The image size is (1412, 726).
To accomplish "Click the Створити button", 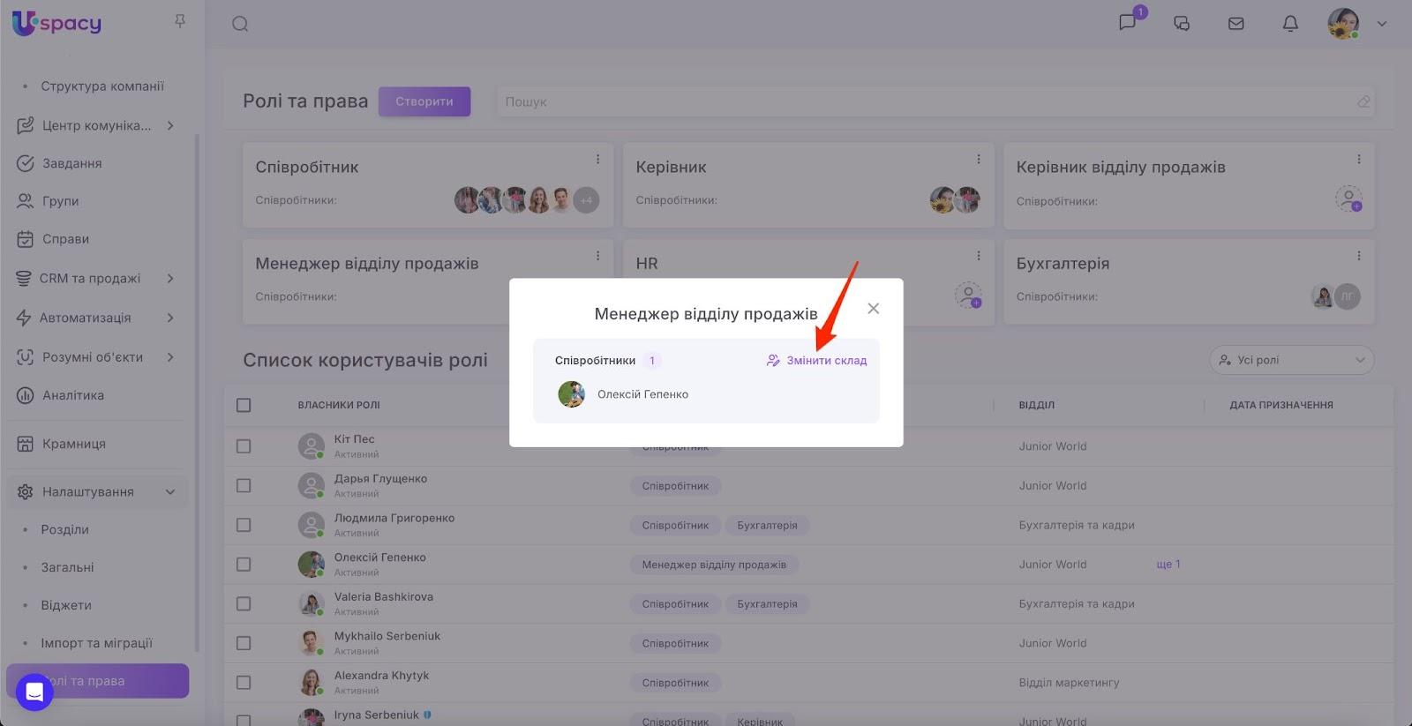I will pos(424,101).
